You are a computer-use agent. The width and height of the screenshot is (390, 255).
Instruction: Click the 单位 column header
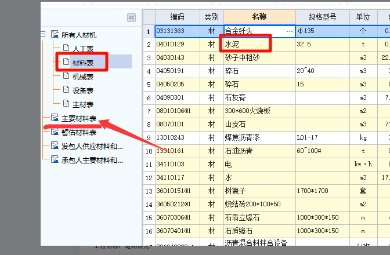click(363, 17)
